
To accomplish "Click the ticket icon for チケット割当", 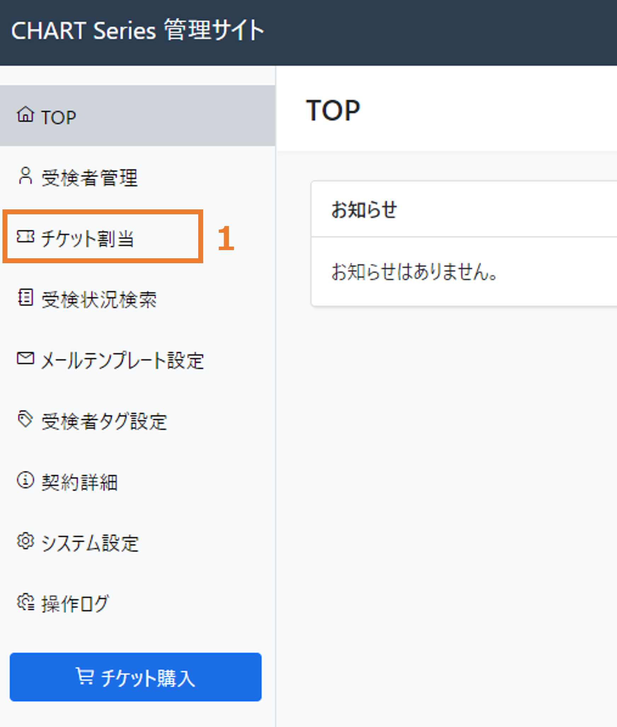I will (25, 236).
